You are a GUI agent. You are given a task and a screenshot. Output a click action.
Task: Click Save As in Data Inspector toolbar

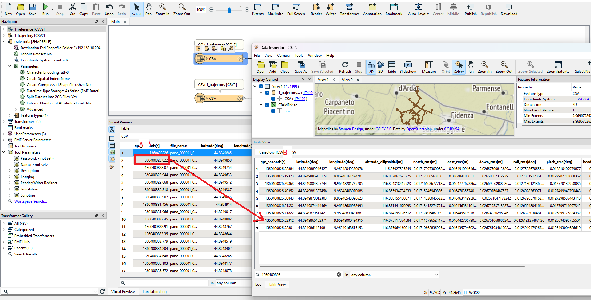tap(301, 67)
